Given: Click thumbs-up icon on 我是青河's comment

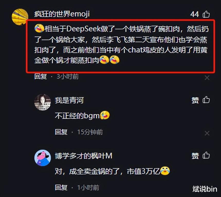Looking at the screenshot, I should [x=206, y=100].
